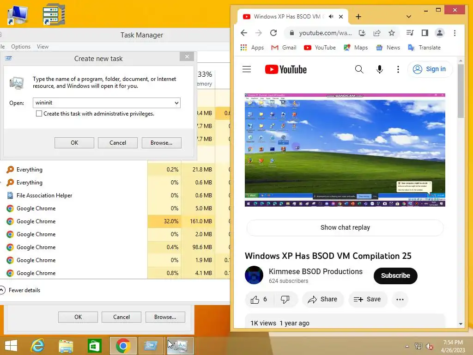Go back in Chrome with the back arrow
This screenshot has width=473, height=355.
coord(244,33)
